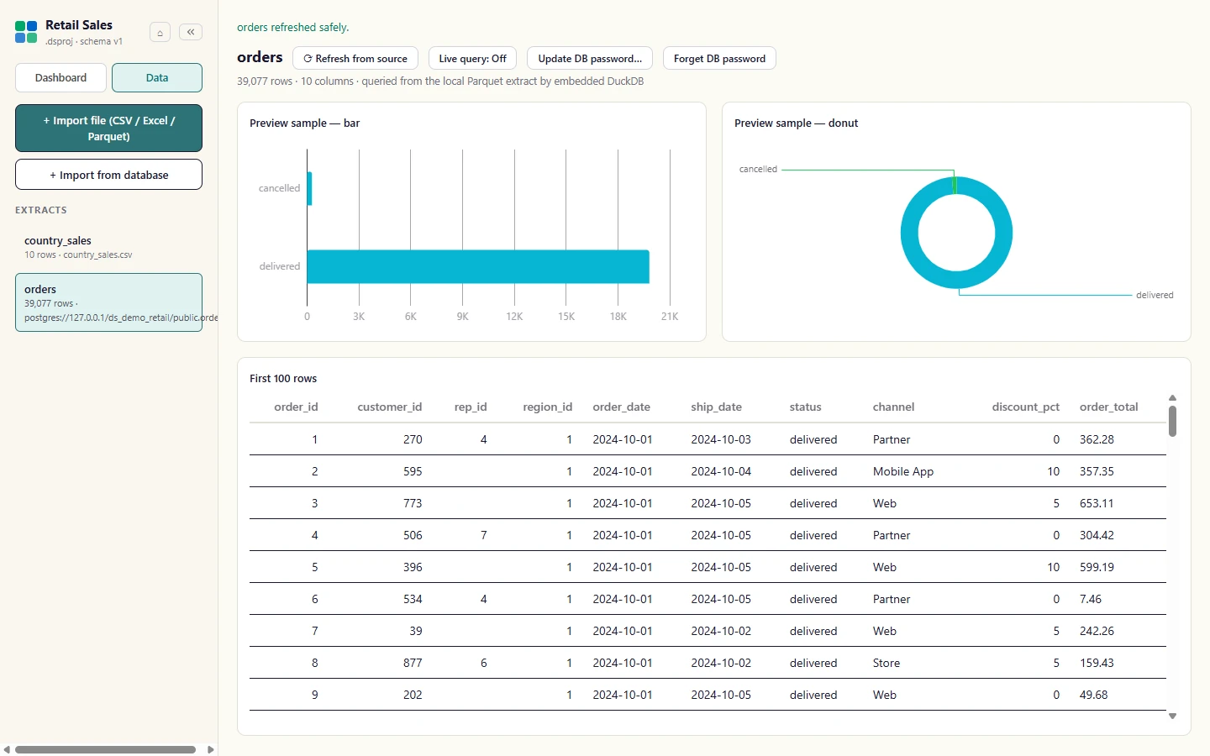1210x756 pixels.
Task: Click the region_id column header
Action: point(547,407)
